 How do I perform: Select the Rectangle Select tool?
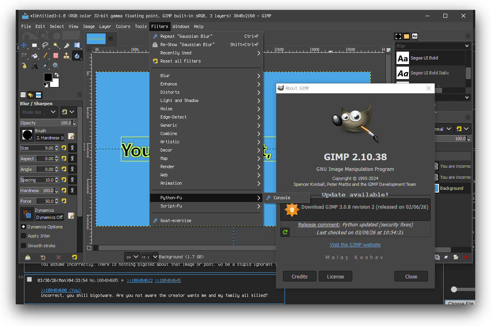35,45
